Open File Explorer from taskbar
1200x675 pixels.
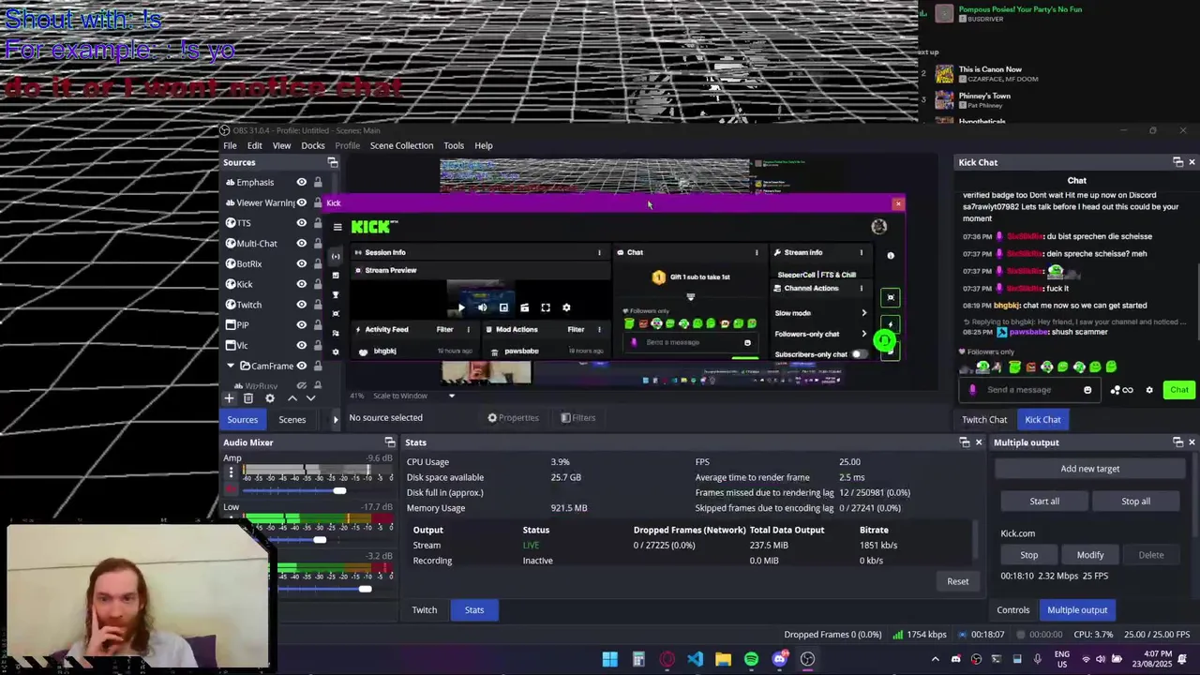tap(723, 659)
